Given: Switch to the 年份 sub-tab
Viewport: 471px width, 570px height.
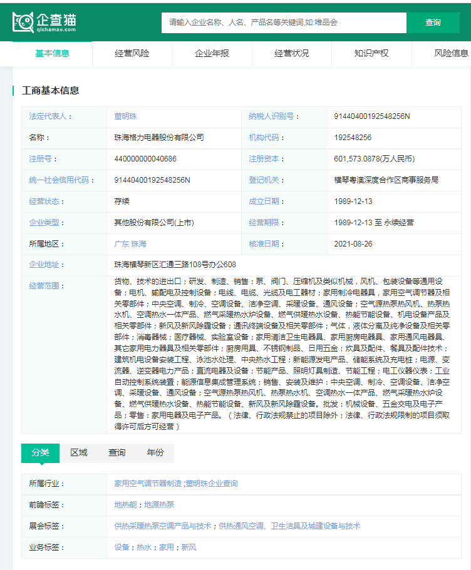Looking at the screenshot, I should click(155, 452).
